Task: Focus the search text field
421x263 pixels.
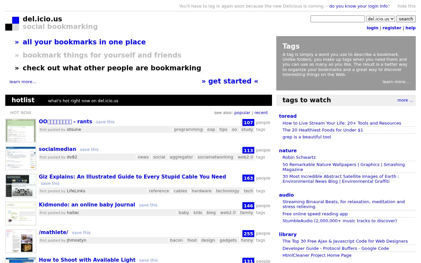Action: [x=337, y=19]
